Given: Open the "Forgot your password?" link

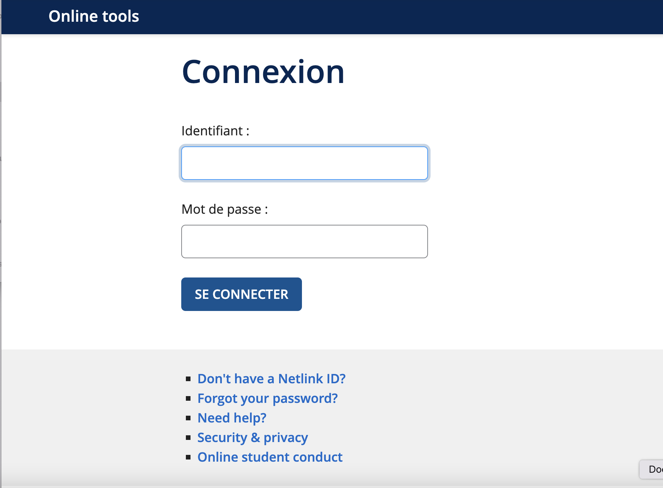Looking at the screenshot, I should [267, 398].
